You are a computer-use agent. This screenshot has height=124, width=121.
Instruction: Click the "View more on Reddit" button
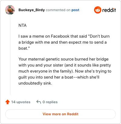(x=60, y=114)
